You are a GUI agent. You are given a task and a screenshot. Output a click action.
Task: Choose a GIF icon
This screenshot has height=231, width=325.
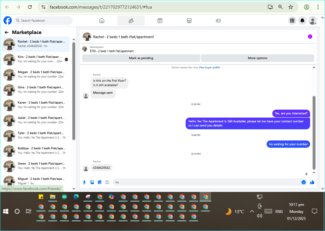tap(107, 182)
